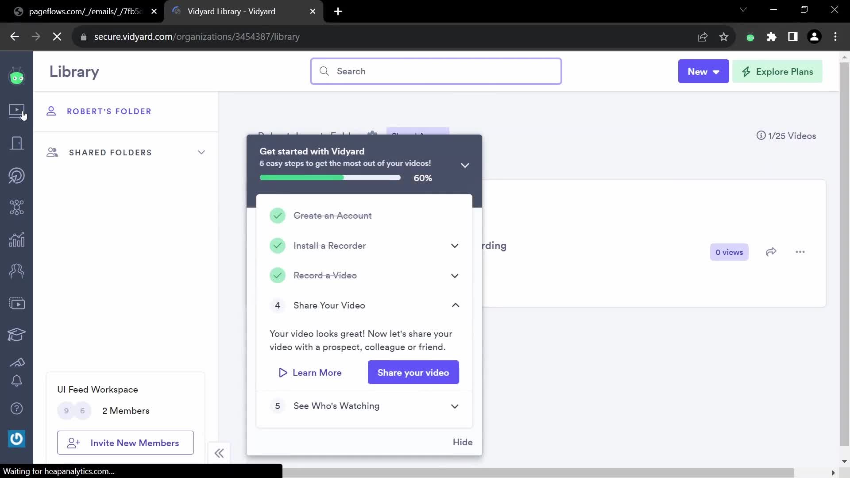Go back with browser back arrow

pyautogui.click(x=15, y=37)
